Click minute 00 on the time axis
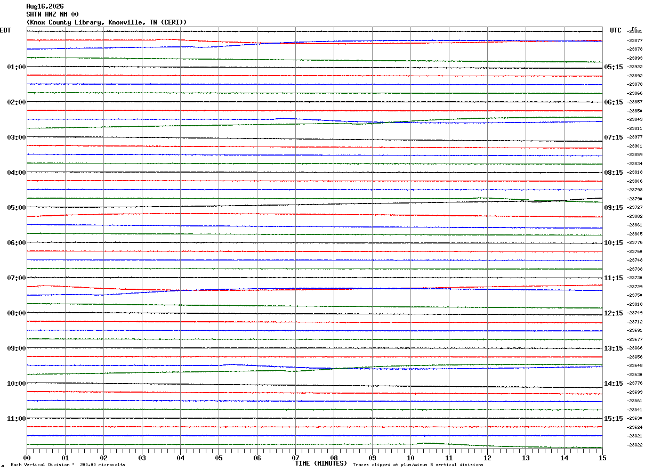The height and width of the screenshot is (472, 645). coord(27,458)
